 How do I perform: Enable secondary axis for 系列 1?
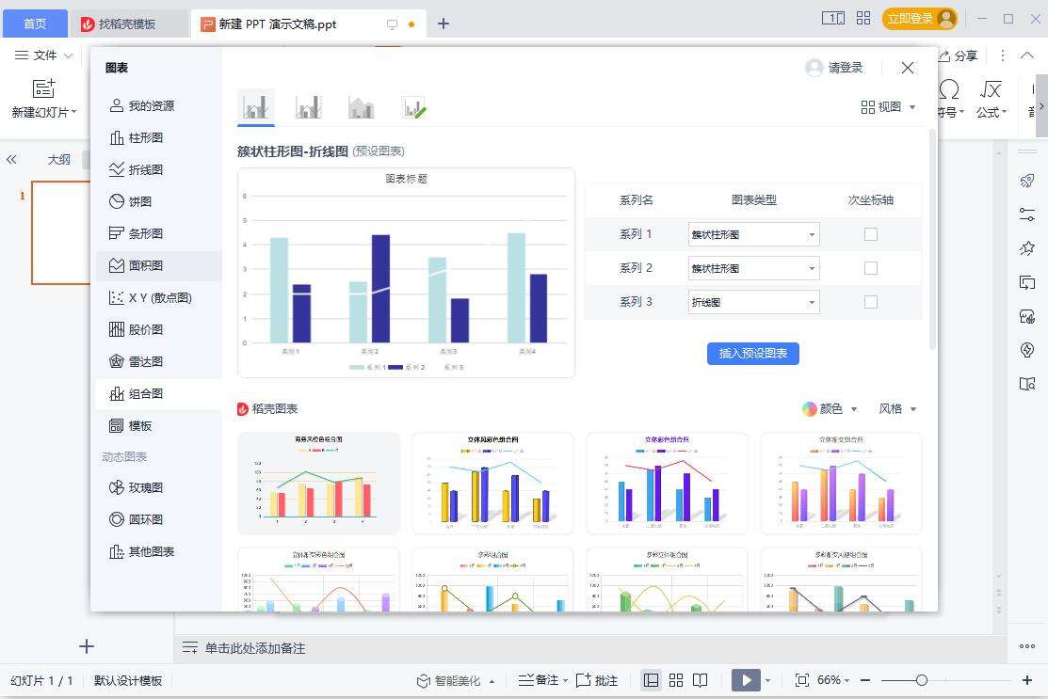[x=871, y=234]
